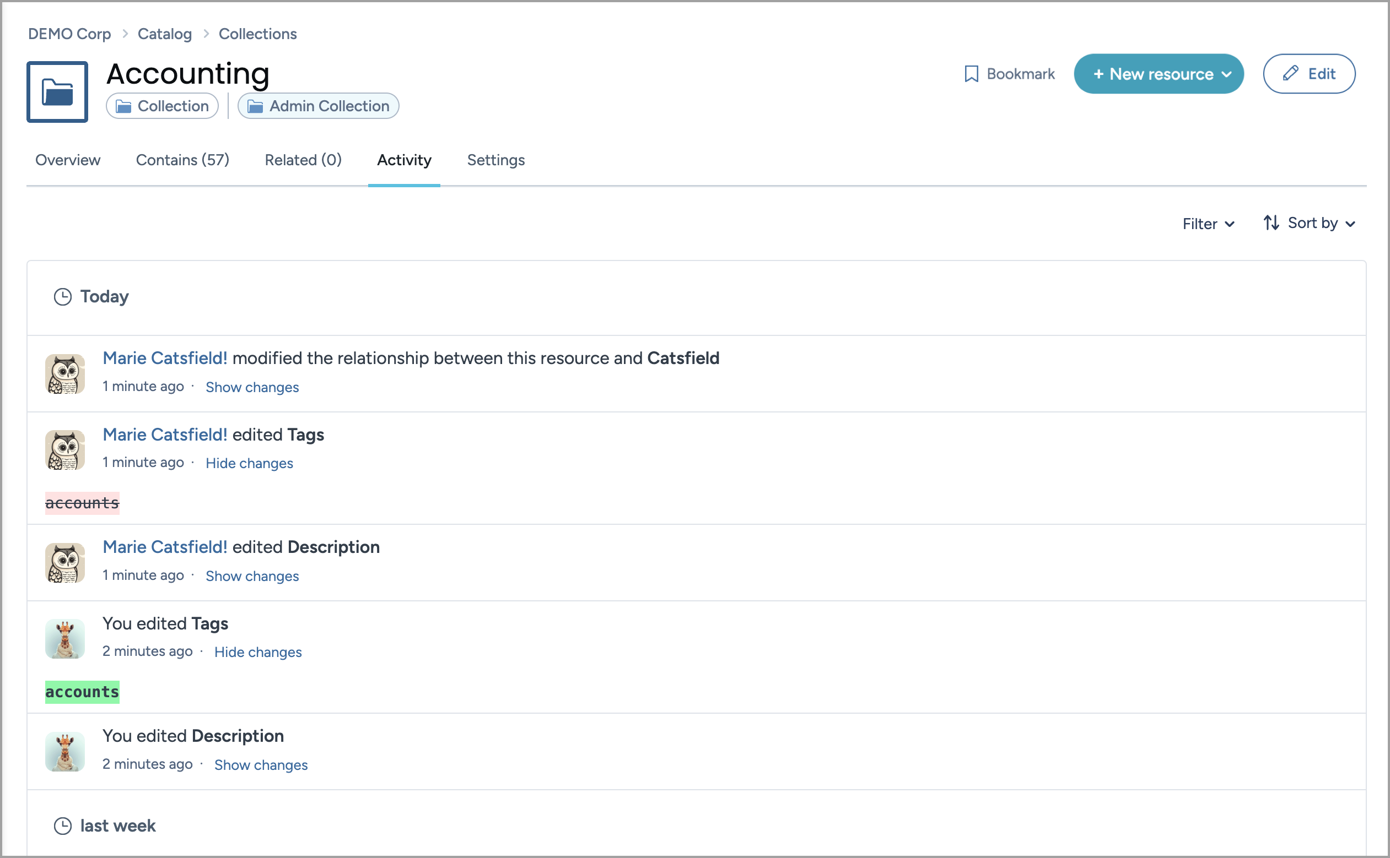Image resolution: width=1390 pixels, height=858 pixels.
Task: Click the pencil icon on the Edit button
Action: (1290, 74)
